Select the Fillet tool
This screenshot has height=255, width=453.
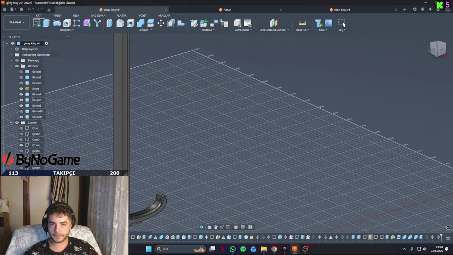[120, 23]
